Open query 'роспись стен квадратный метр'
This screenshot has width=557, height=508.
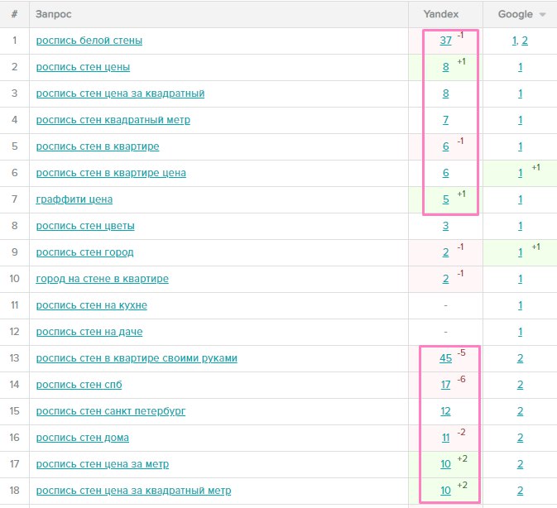click(113, 120)
